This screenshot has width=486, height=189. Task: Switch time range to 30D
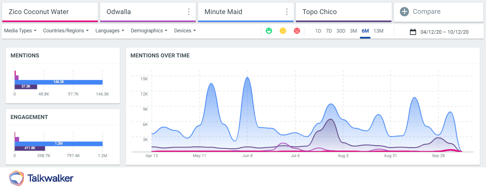pyautogui.click(x=341, y=31)
